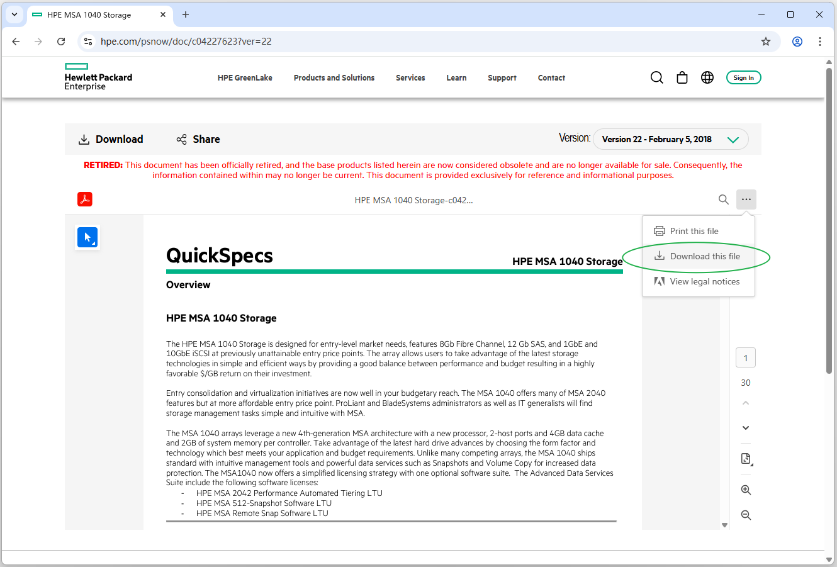Select the blue cursor selection tool
The width and height of the screenshot is (837, 567).
(x=87, y=238)
